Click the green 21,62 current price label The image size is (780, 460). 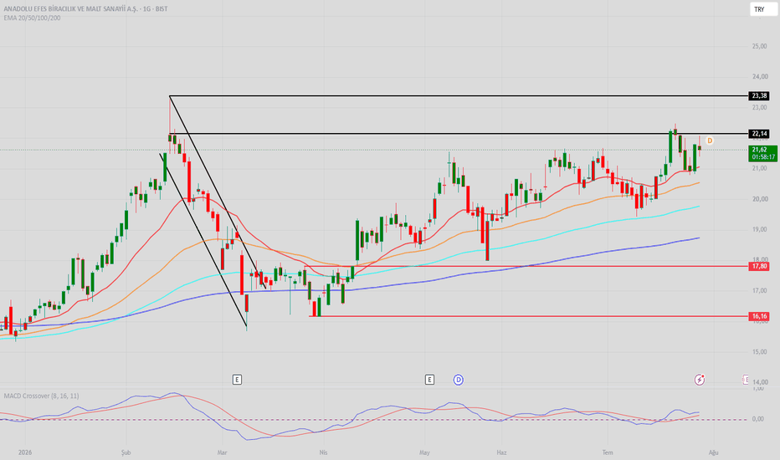click(762, 153)
